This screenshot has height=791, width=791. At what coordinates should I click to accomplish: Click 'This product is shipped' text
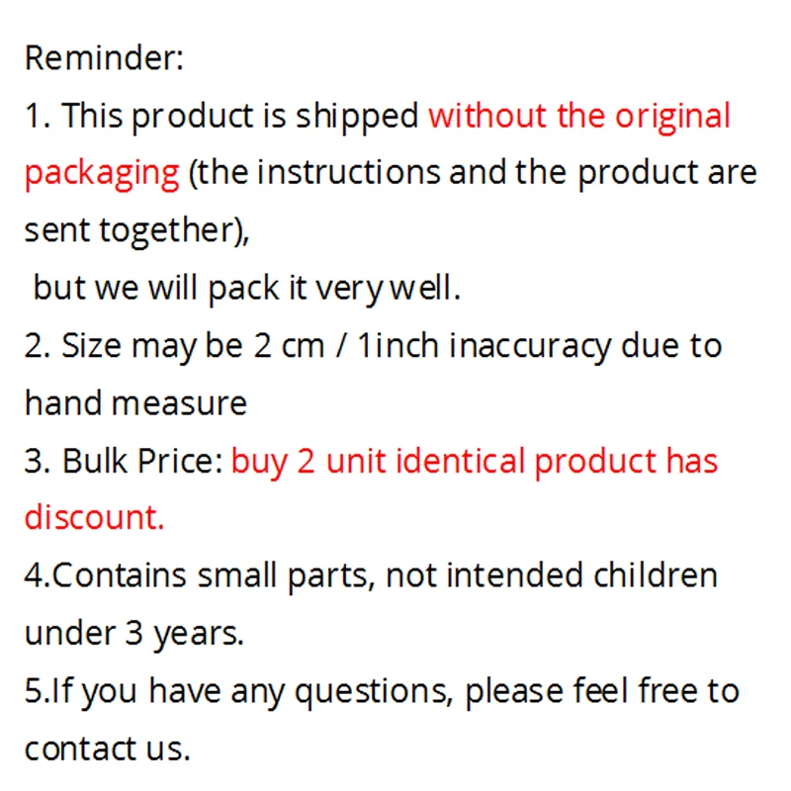[240, 117]
